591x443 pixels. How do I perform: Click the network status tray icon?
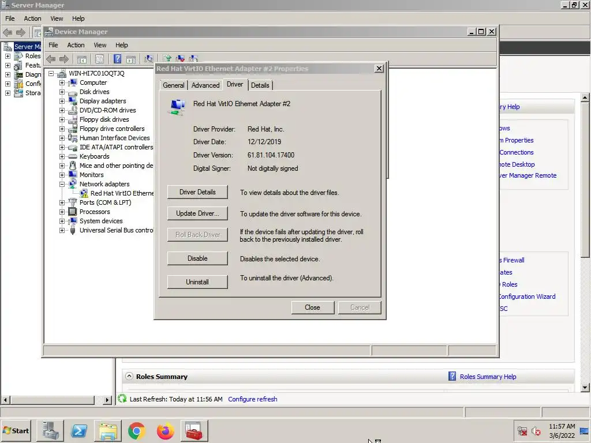[x=522, y=431]
